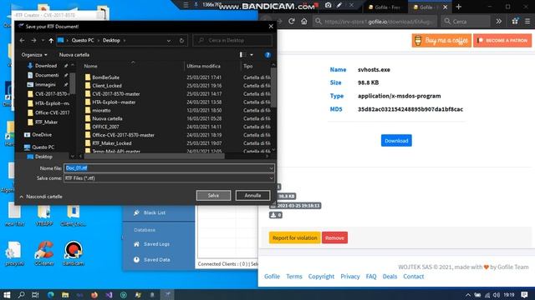Click the Salva button

213,196
